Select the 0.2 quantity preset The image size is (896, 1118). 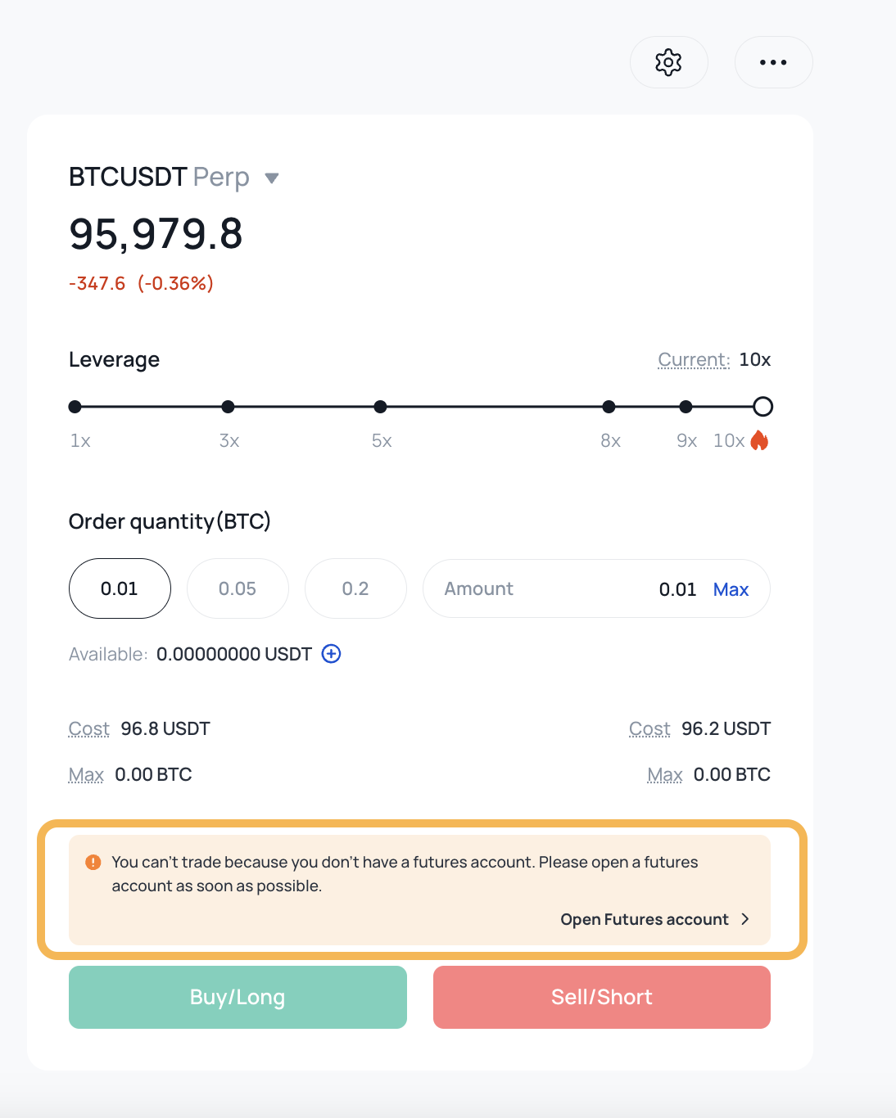click(355, 588)
